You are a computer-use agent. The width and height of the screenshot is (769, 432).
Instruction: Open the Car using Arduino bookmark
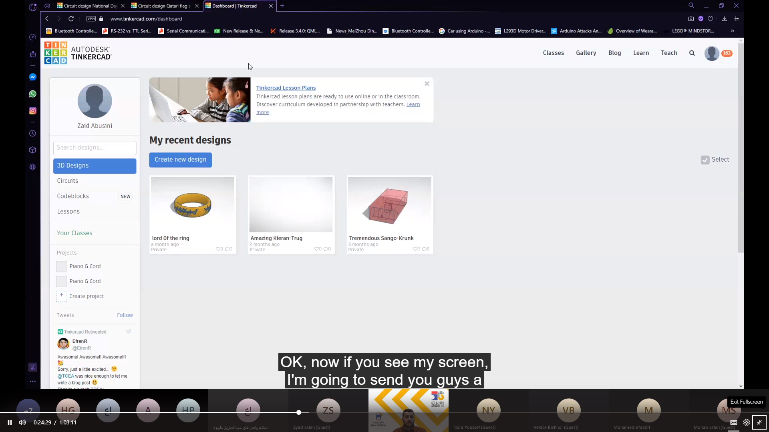[x=464, y=31]
